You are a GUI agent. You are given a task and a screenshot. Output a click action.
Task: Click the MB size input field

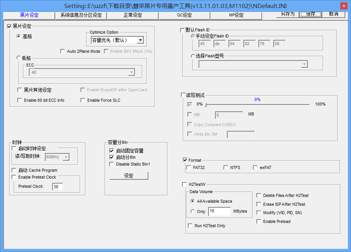[229, 115]
